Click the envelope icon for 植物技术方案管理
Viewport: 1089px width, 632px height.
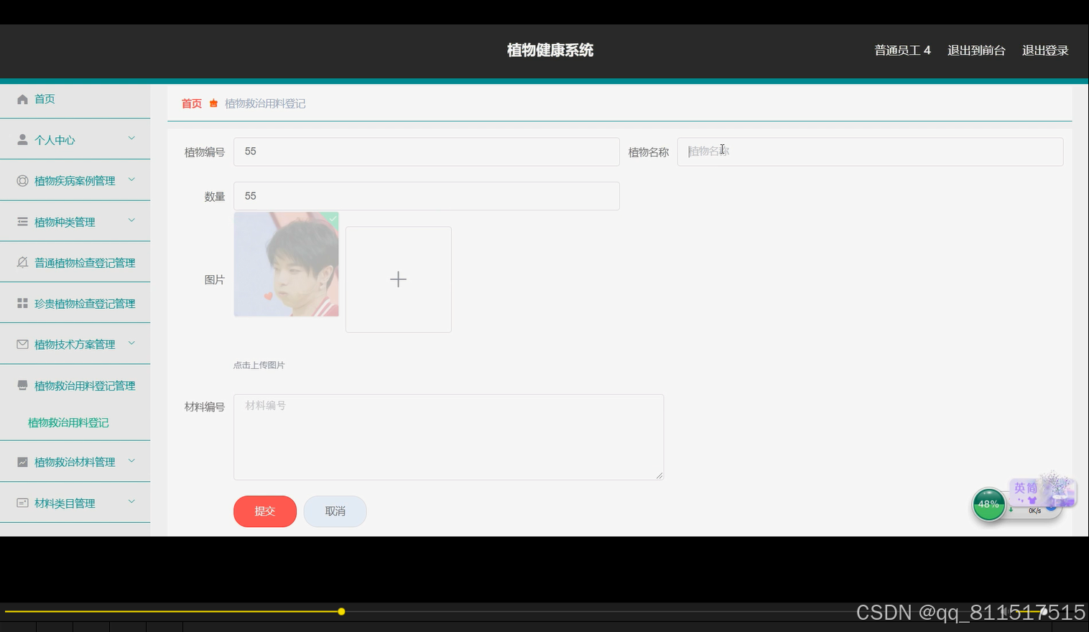click(x=22, y=344)
